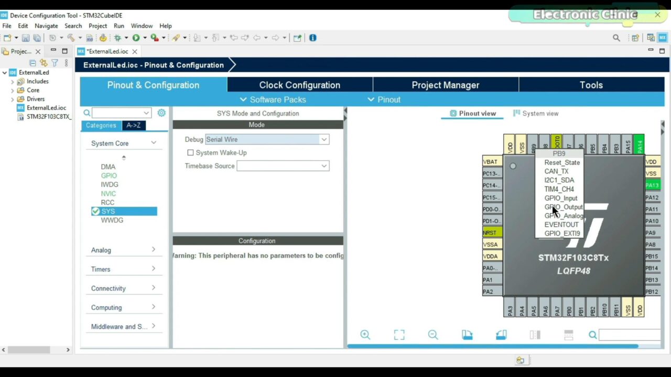This screenshot has width=671, height=377.
Task: Click the green PA13 pin
Action: [652, 185]
